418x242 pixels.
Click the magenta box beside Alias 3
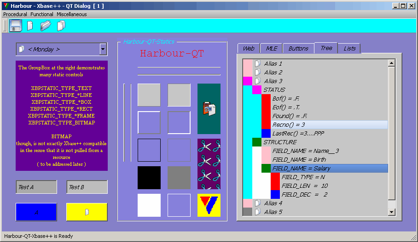click(248, 81)
